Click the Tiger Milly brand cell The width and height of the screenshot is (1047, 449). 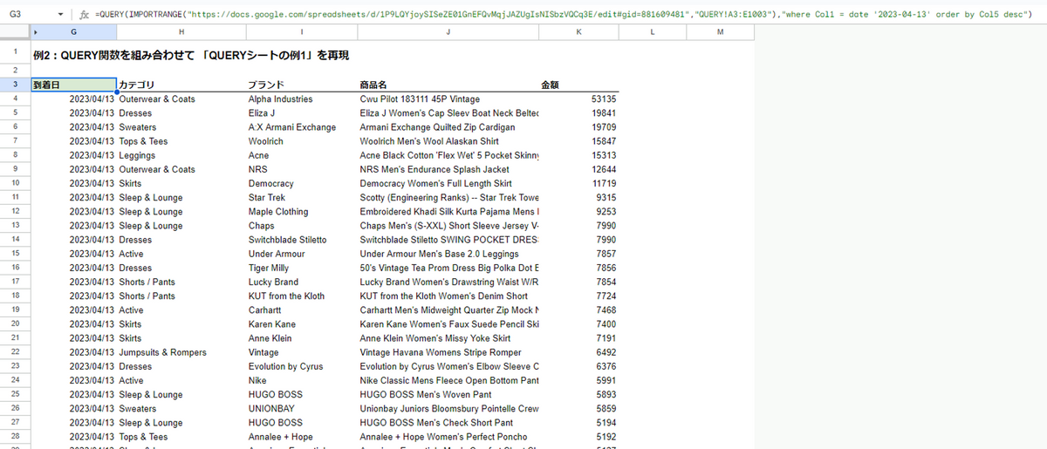point(301,268)
